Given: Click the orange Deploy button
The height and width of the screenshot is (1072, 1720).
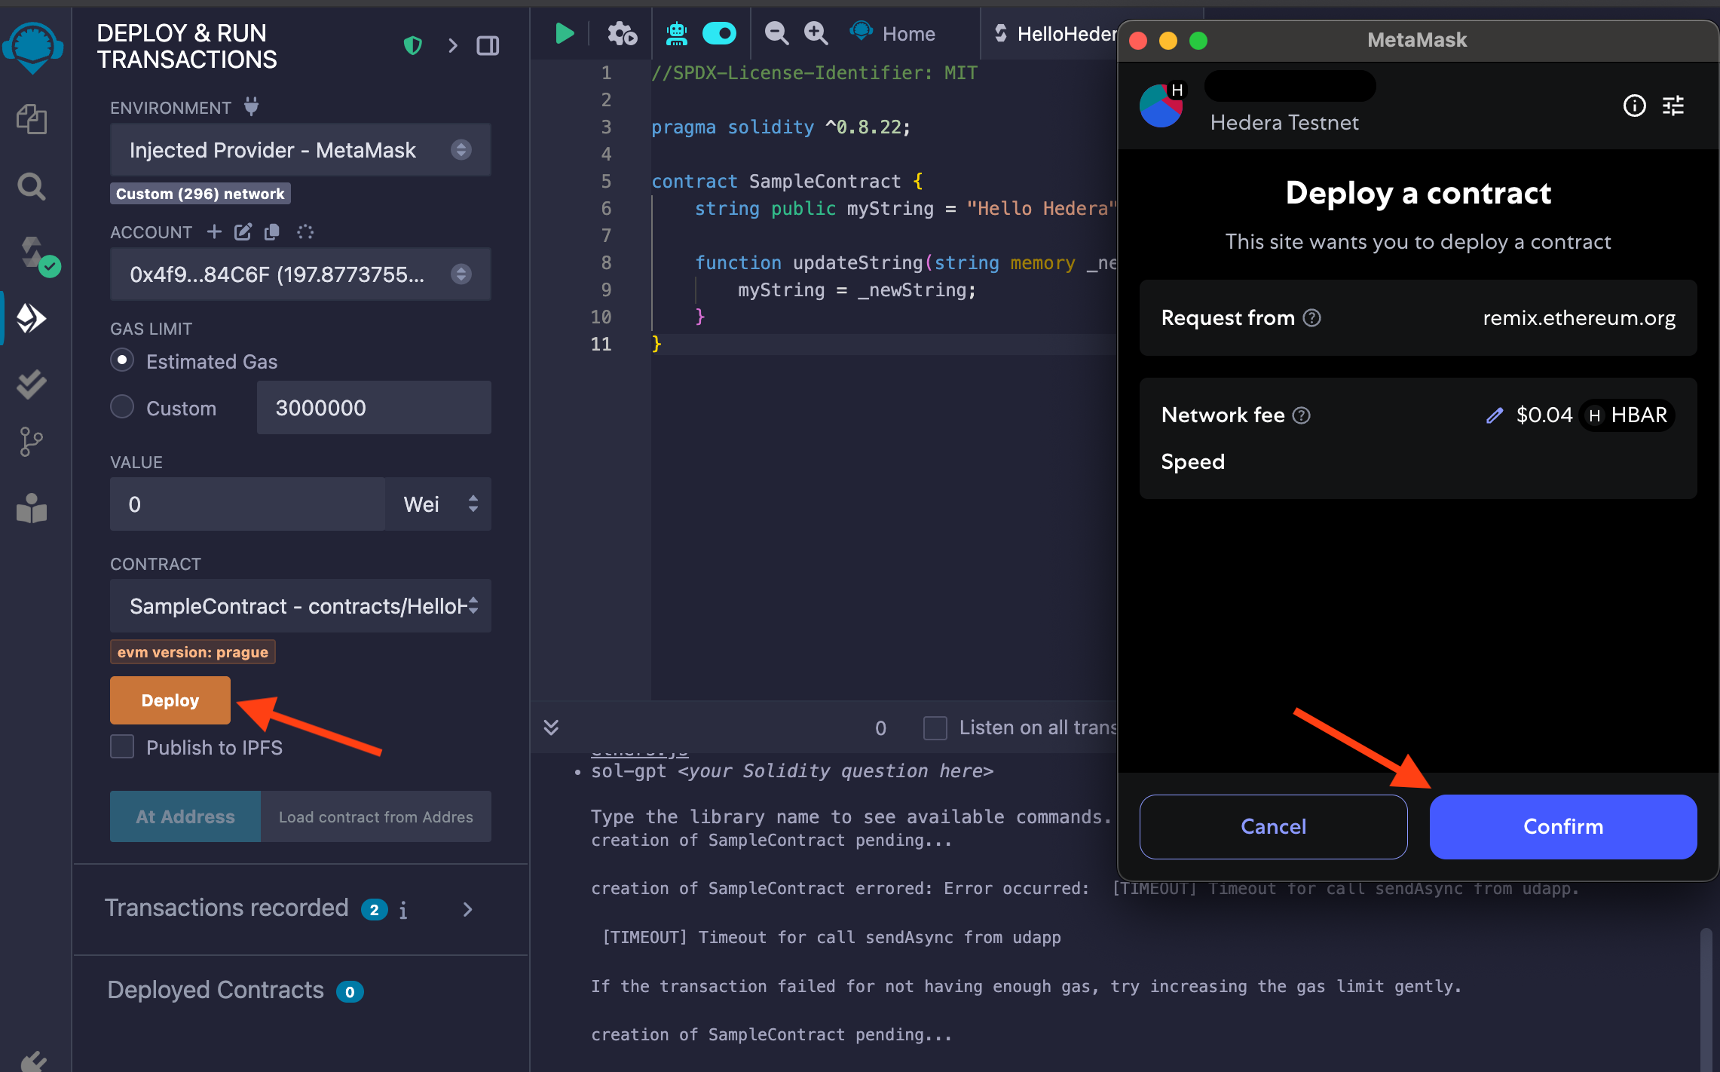Looking at the screenshot, I should (170, 700).
